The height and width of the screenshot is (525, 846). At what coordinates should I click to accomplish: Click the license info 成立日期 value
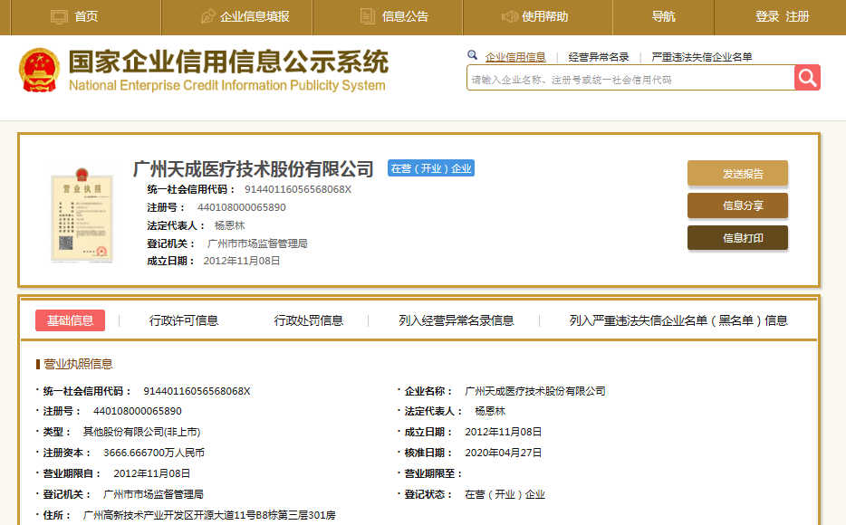(x=503, y=432)
